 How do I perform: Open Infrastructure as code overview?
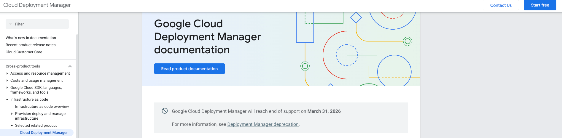pos(42,107)
